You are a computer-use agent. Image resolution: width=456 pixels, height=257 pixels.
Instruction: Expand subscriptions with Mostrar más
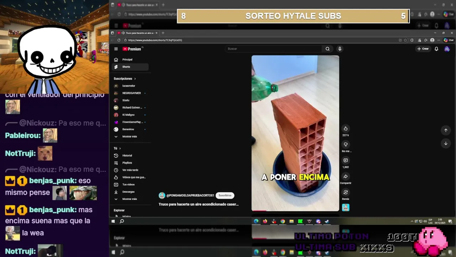[x=130, y=136]
